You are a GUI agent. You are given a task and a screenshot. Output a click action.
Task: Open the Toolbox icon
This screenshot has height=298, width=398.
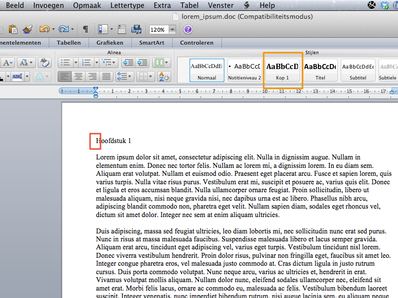click(x=122, y=29)
